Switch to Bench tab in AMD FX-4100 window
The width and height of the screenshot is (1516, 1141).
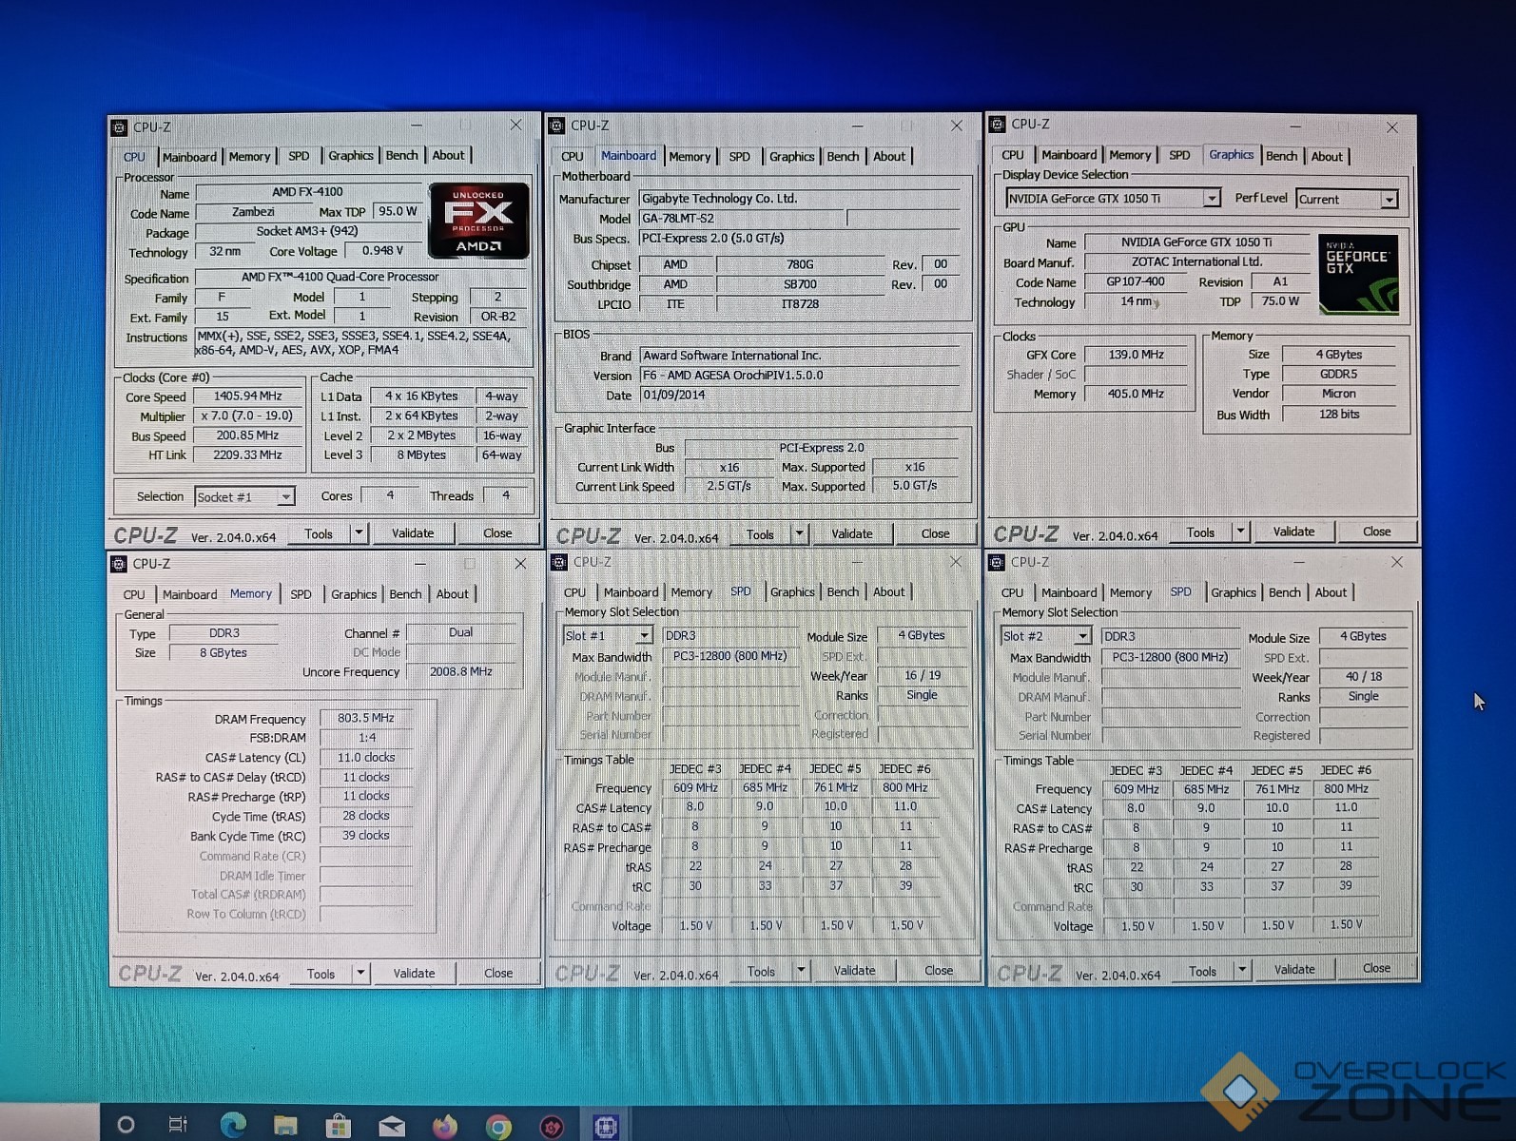[x=401, y=156]
